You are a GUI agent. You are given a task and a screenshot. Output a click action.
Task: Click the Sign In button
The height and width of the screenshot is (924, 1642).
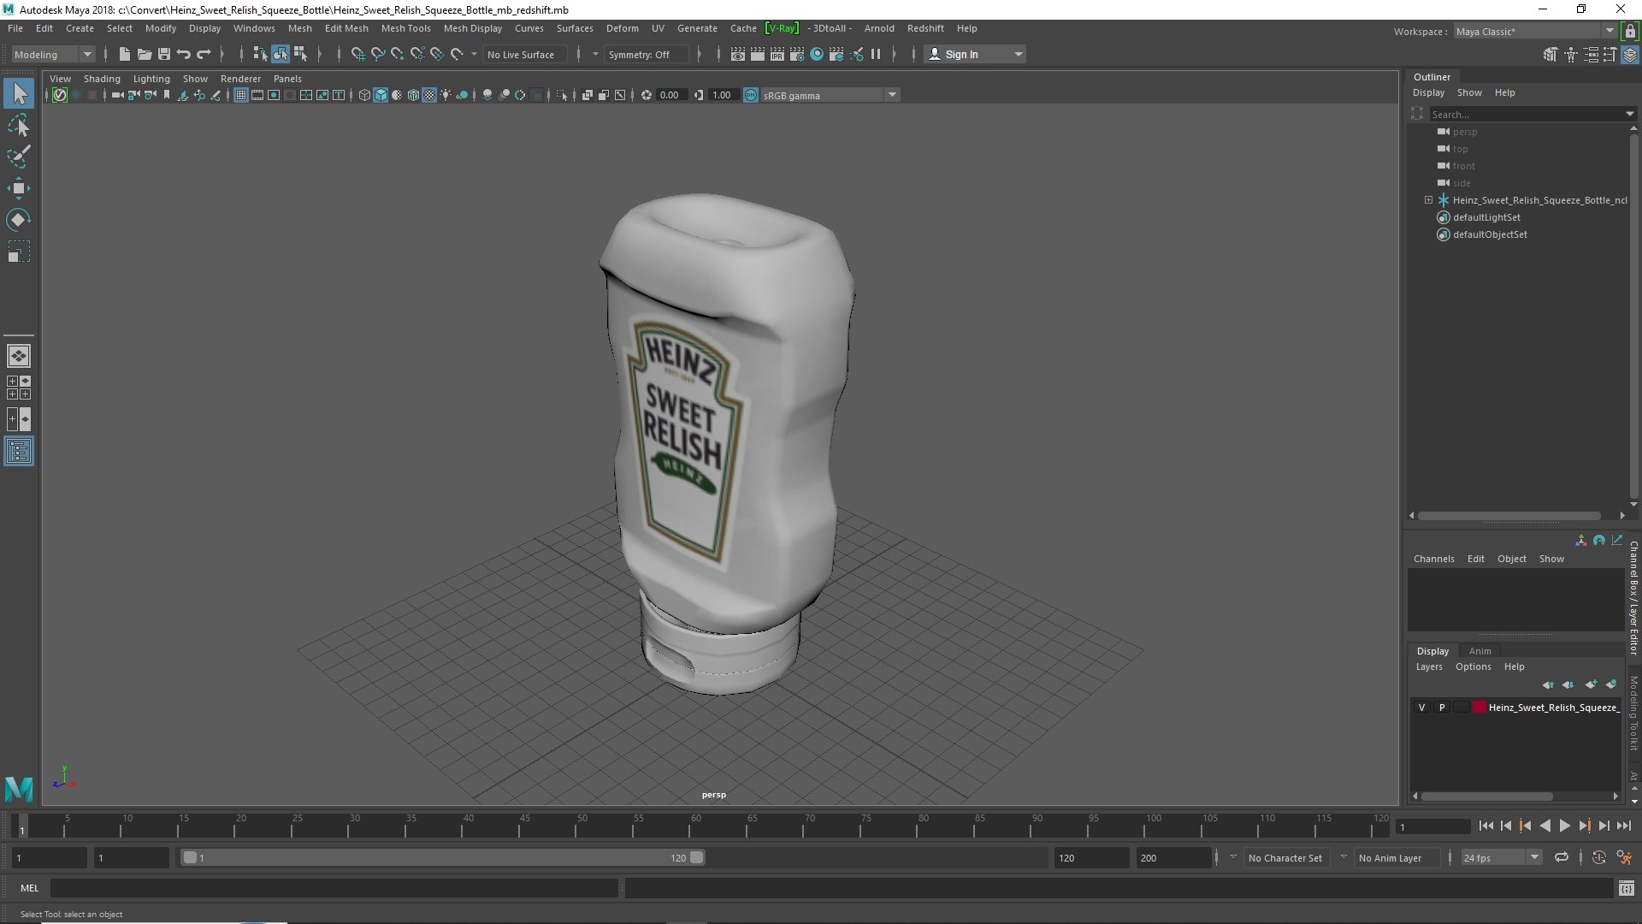[x=975, y=54]
